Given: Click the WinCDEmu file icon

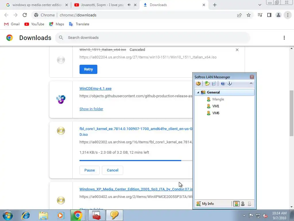Looking at the screenshot, I should pyautogui.click(x=61, y=99).
